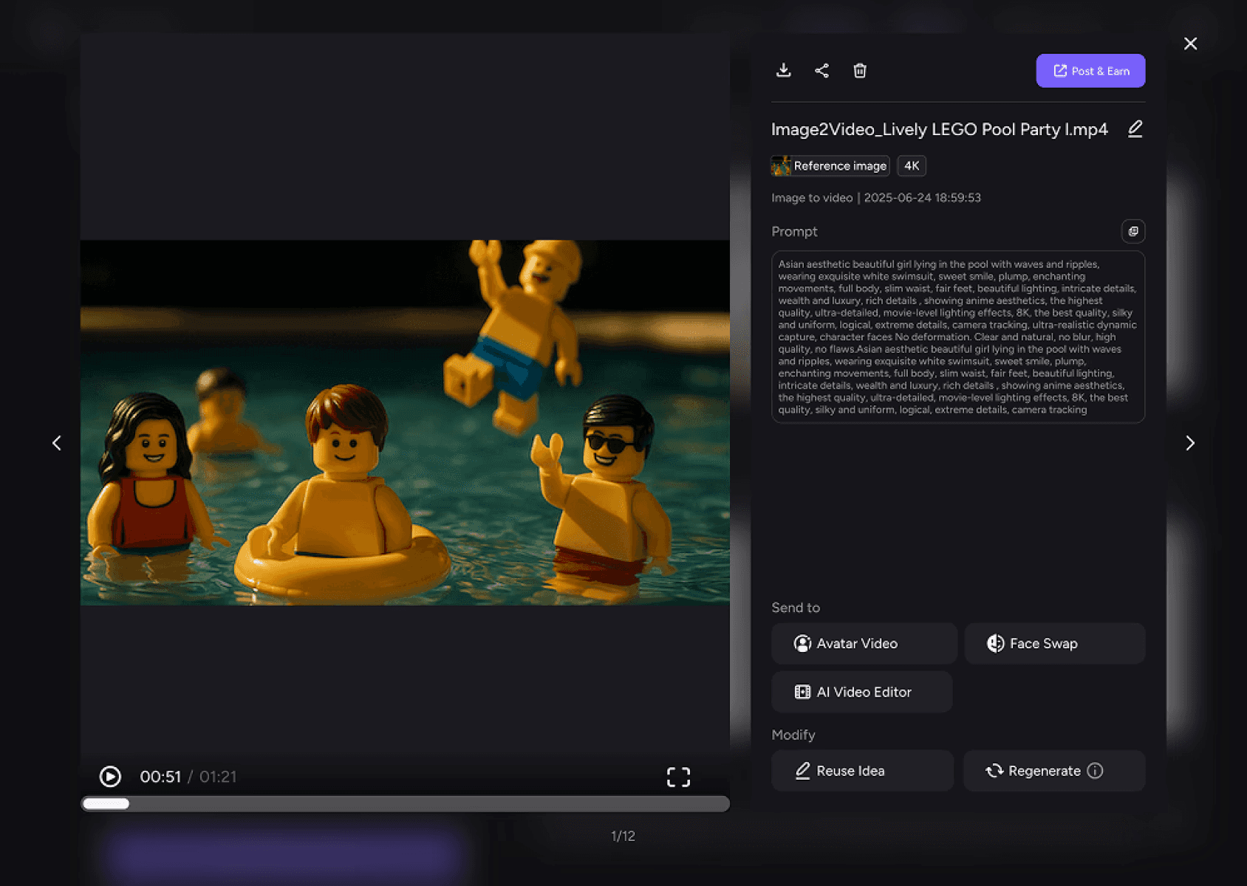
Task: Play the video
Action: pos(110,777)
